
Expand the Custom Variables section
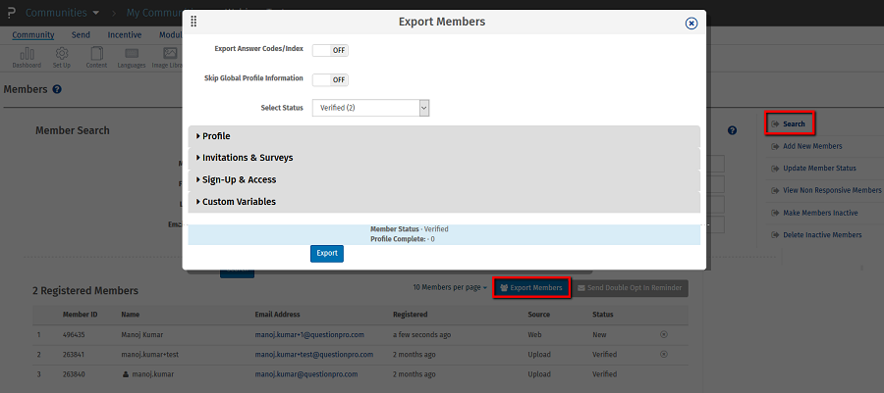[x=239, y=202]
